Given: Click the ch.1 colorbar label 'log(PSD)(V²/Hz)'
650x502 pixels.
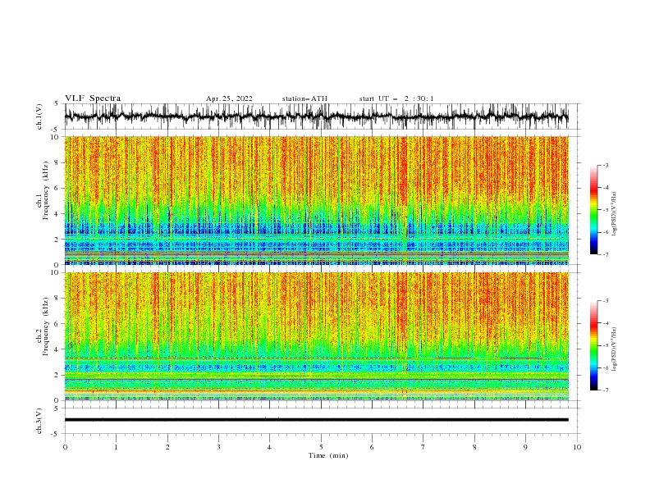Looking at the screenshot, I should click(614, 214).
